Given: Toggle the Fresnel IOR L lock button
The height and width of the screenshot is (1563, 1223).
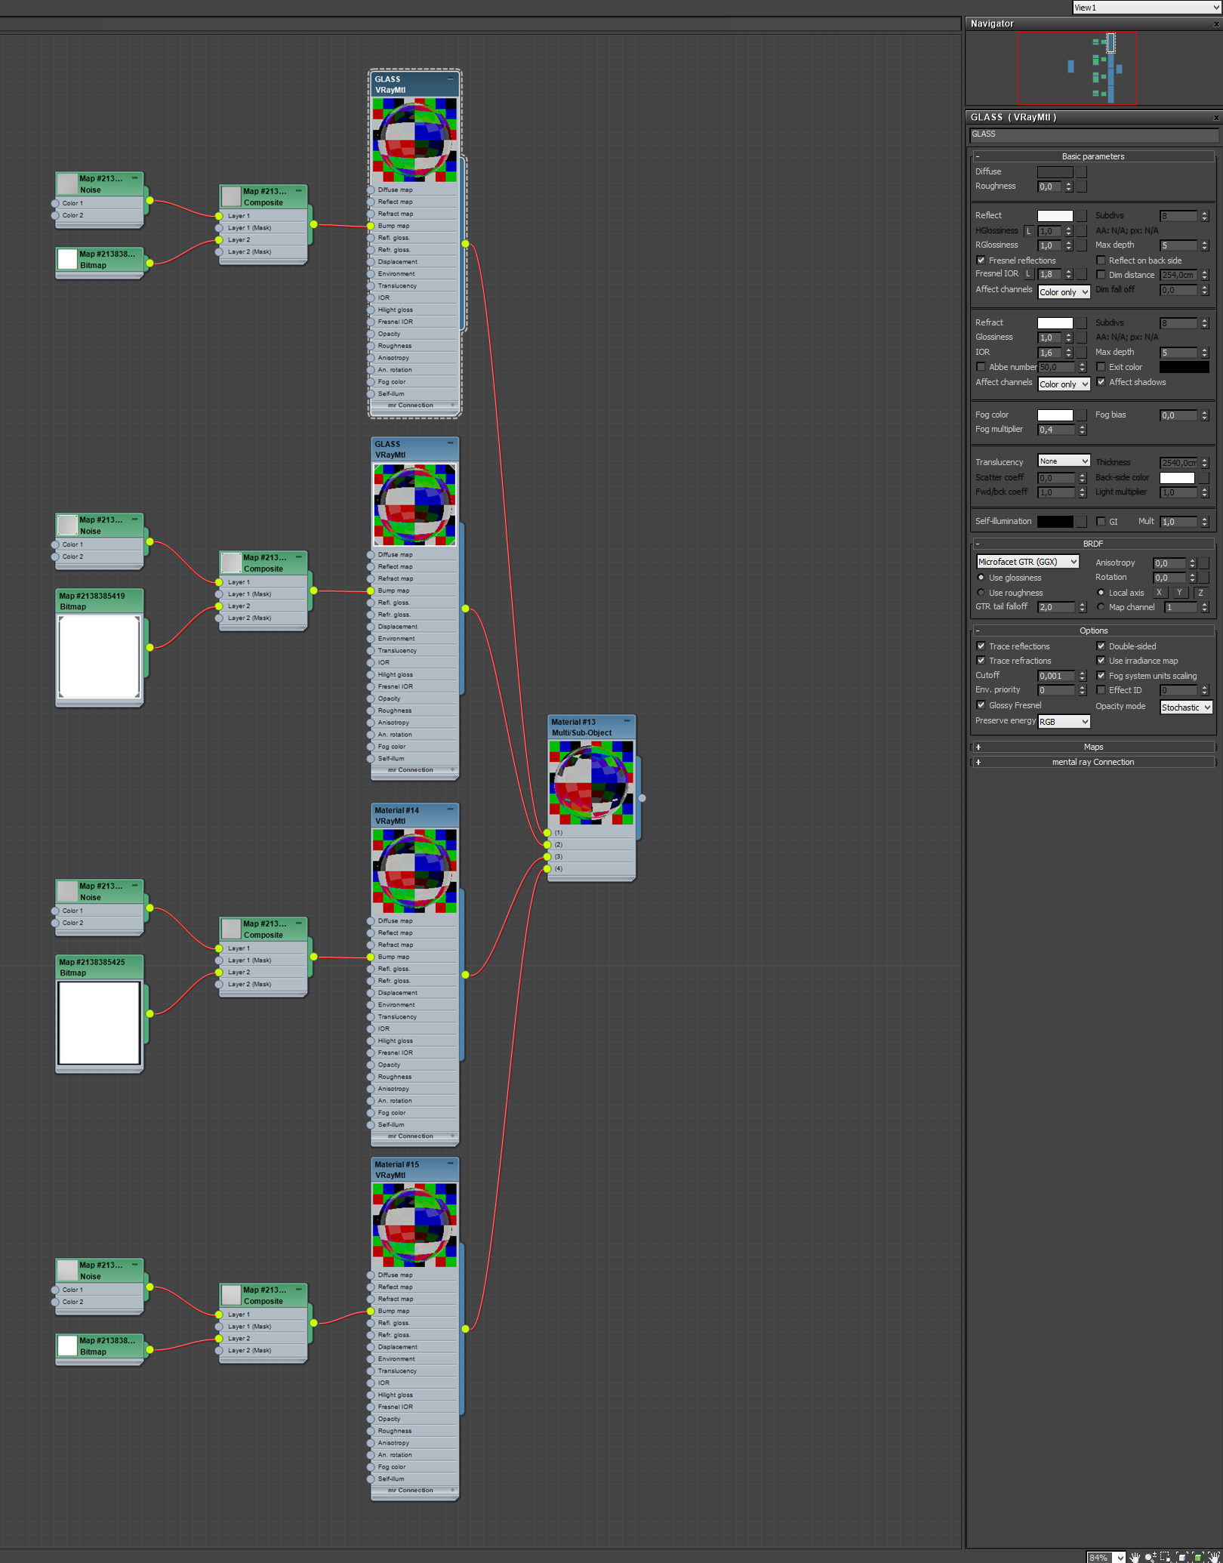Looking at the screenshot, I should pyautogui.click(x=1028, y=274).
